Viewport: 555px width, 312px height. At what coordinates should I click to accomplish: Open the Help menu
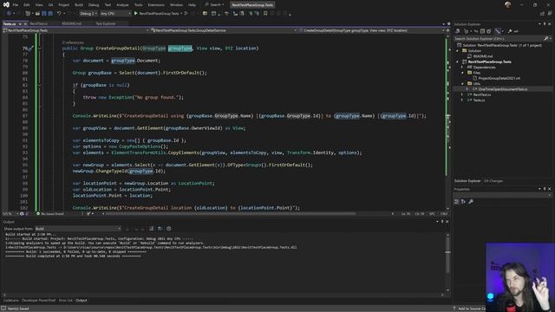192,5
